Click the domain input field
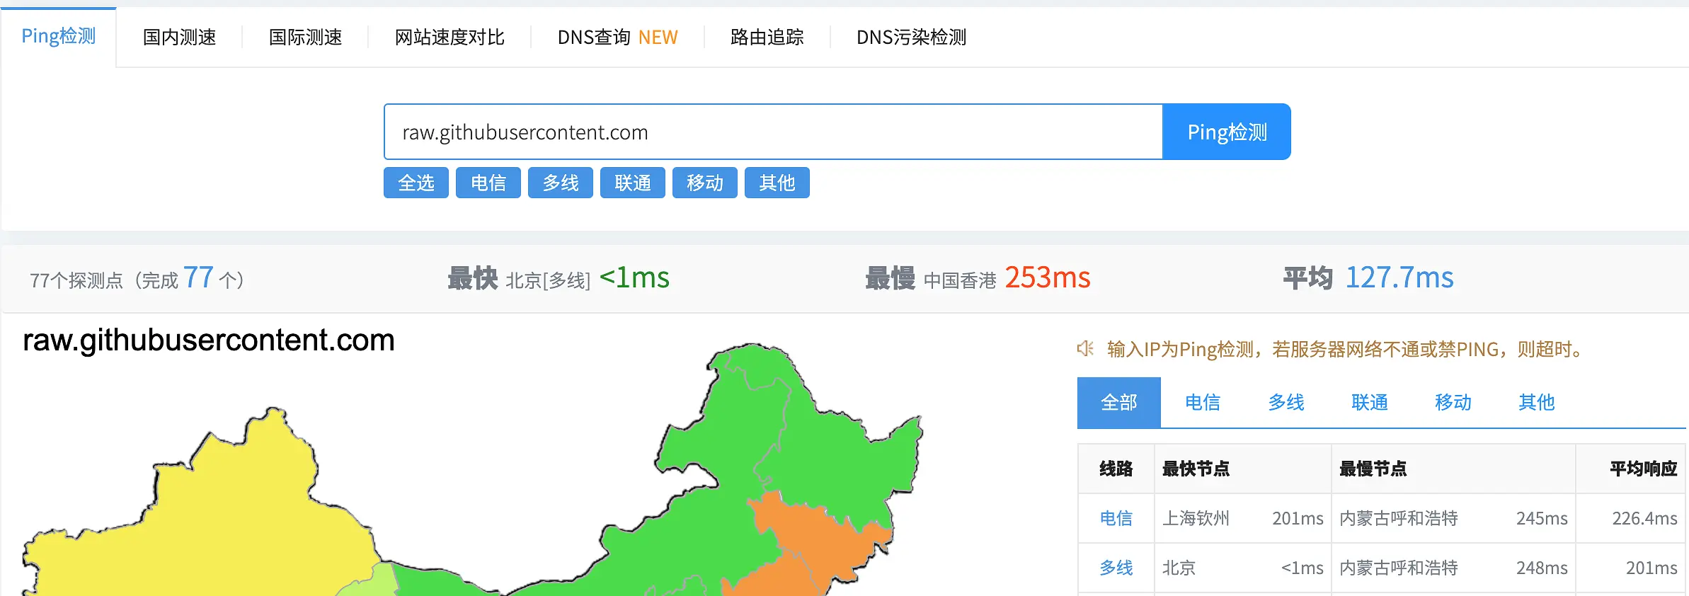Viewport: 1689px width, 596px height. [773, 132]
